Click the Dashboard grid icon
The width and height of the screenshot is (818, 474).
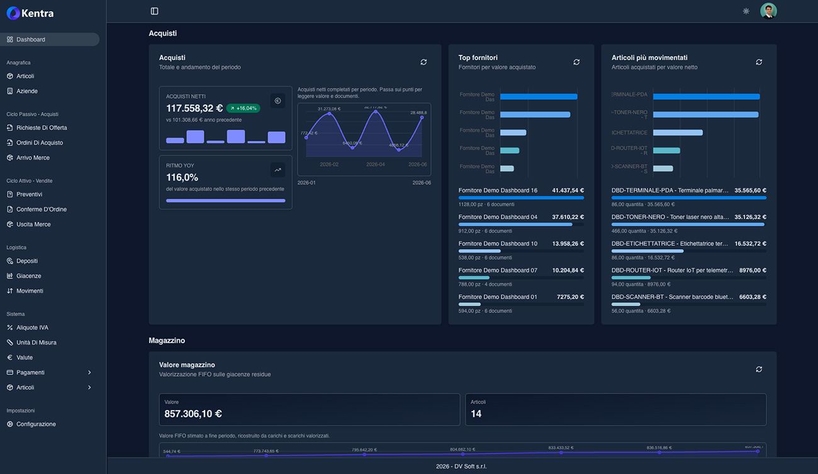[x=10, y=40]
